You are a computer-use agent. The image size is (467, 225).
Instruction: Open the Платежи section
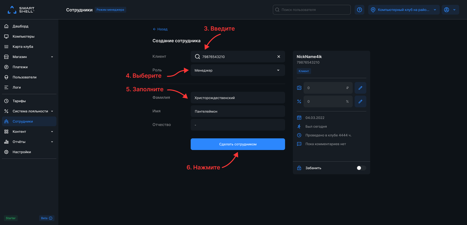click(7, 67)
